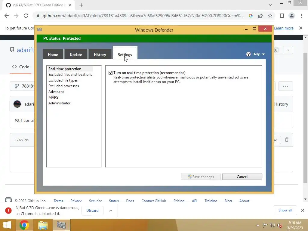Open the Windows Start button
The image size is (308, 231).
[7, 225]
